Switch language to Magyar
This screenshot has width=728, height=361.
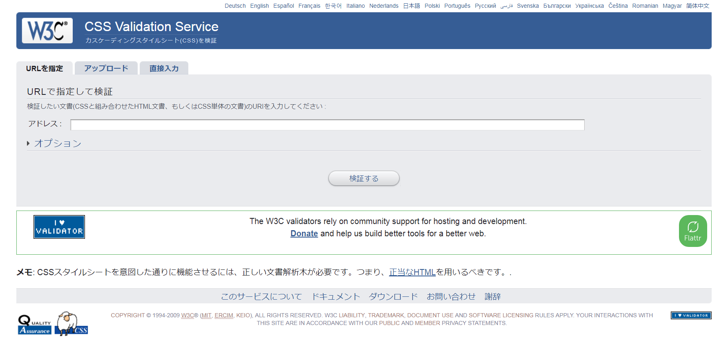672,6
